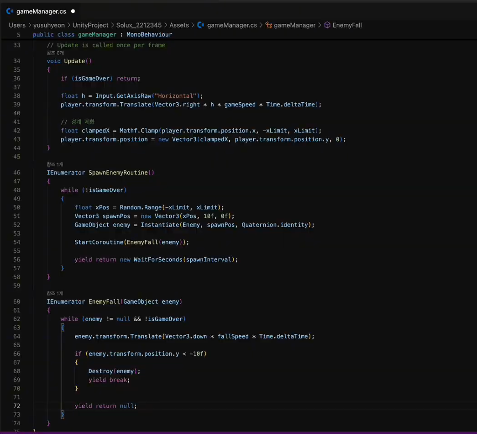Click the highlighted closing brace on line 73
This screenshot has height=434, width=477.
tap(63, 415)
